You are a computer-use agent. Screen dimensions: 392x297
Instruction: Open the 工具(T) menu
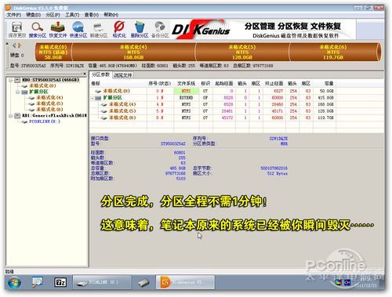72,15
